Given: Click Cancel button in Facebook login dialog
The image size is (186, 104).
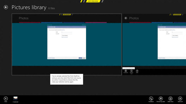Looking at the screenshot, I should point(84,58).
